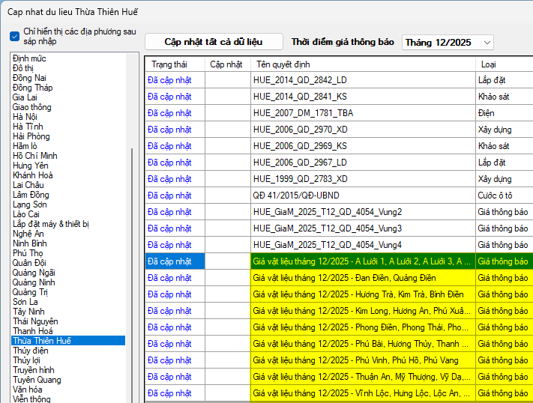Select row HUE_GiaM_2025_T12_QD_4054_Vung3
Screen dimensions: 533x403
point(327,228)
